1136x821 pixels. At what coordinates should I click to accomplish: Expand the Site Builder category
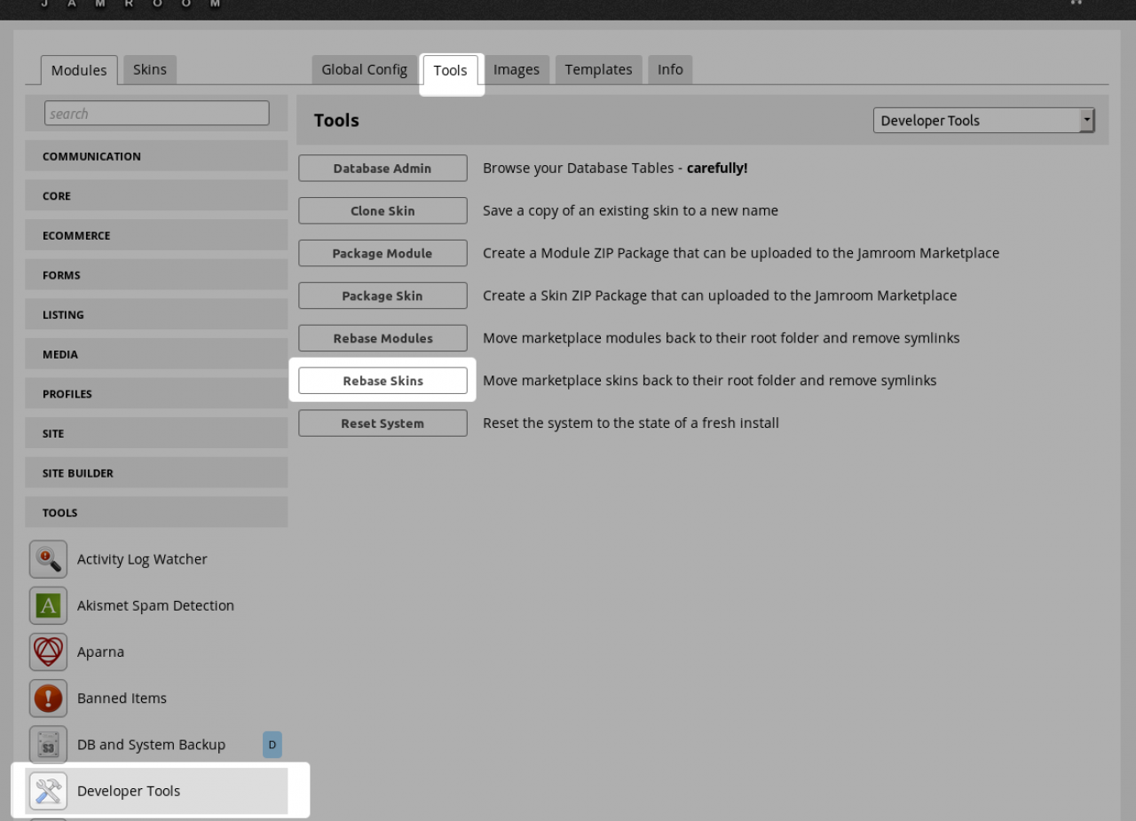[x=156, y=473]
